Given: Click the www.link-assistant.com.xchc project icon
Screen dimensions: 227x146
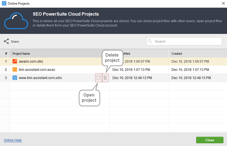Looking at the screenshot, I should 15,78.
